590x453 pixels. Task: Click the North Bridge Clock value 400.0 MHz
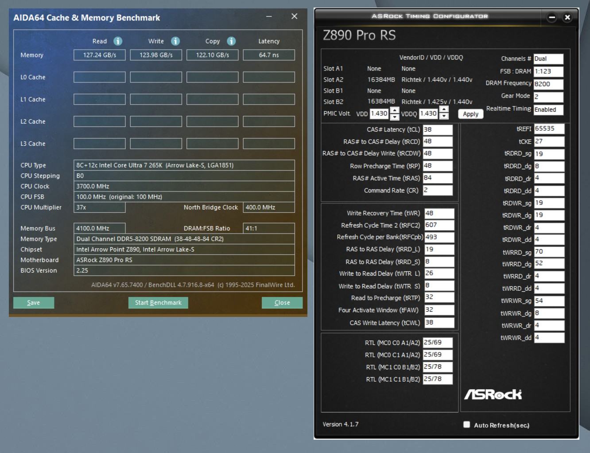pos(269,207)
